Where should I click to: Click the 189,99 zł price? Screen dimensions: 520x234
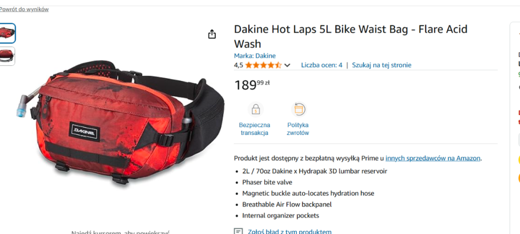[252, 85]
